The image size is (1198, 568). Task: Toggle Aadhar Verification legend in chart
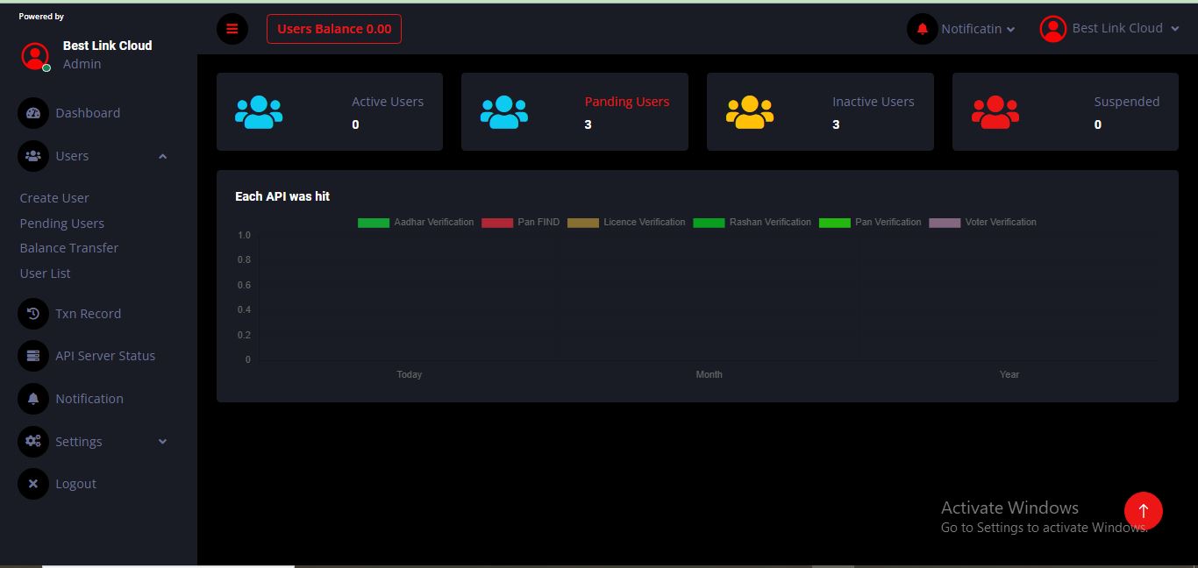[x=416, y=223]
